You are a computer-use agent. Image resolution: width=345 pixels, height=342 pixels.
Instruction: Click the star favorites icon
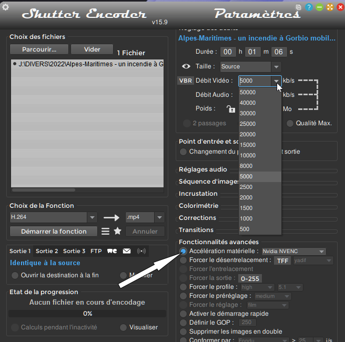tap(117, 231)
